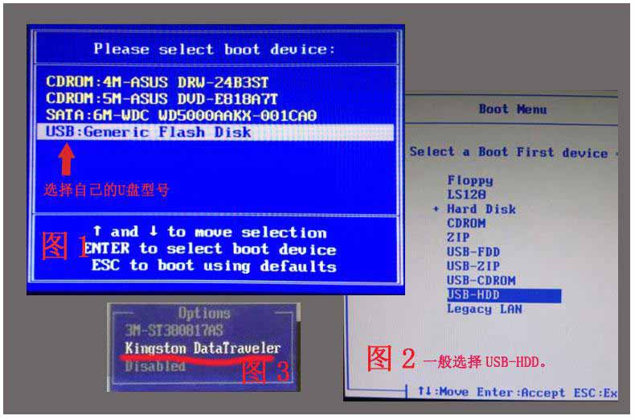Choose CDROM in Boot Menu list
The width and height of the screenshot is (635, 420).
tap(466, 223)
